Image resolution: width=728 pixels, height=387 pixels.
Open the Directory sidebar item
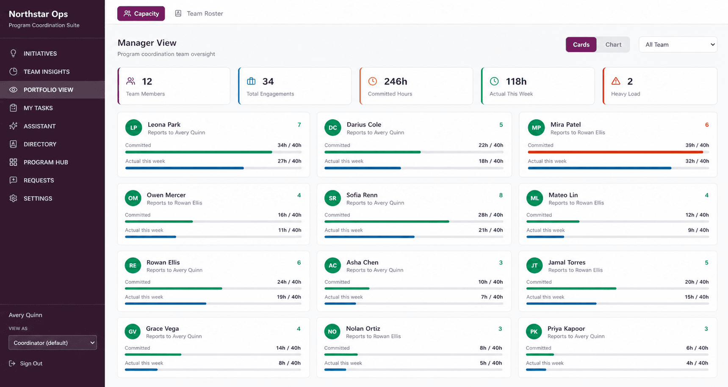click(53, 144)
